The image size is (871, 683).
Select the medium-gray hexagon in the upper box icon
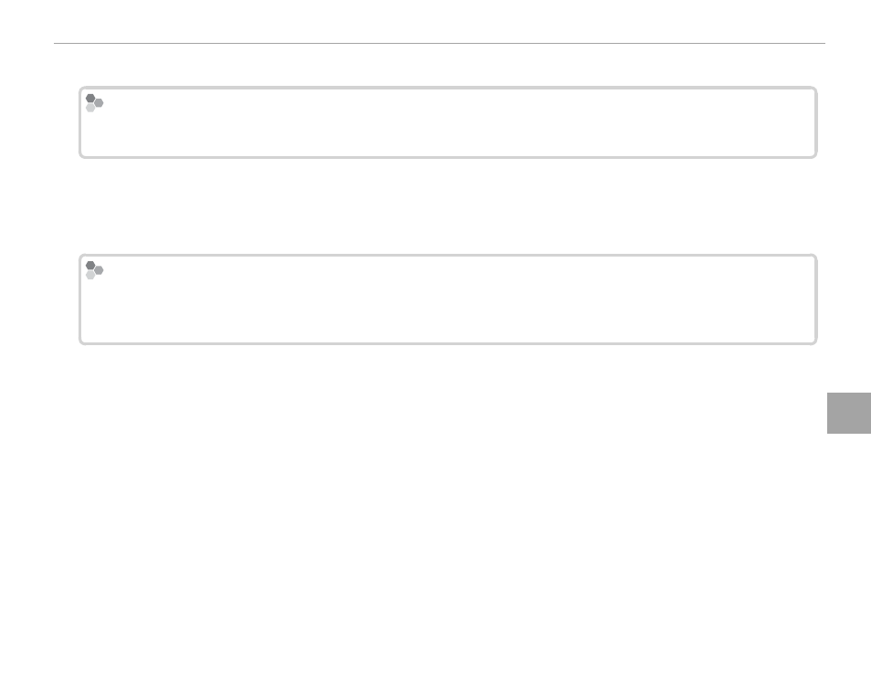[x=99, y=103]
